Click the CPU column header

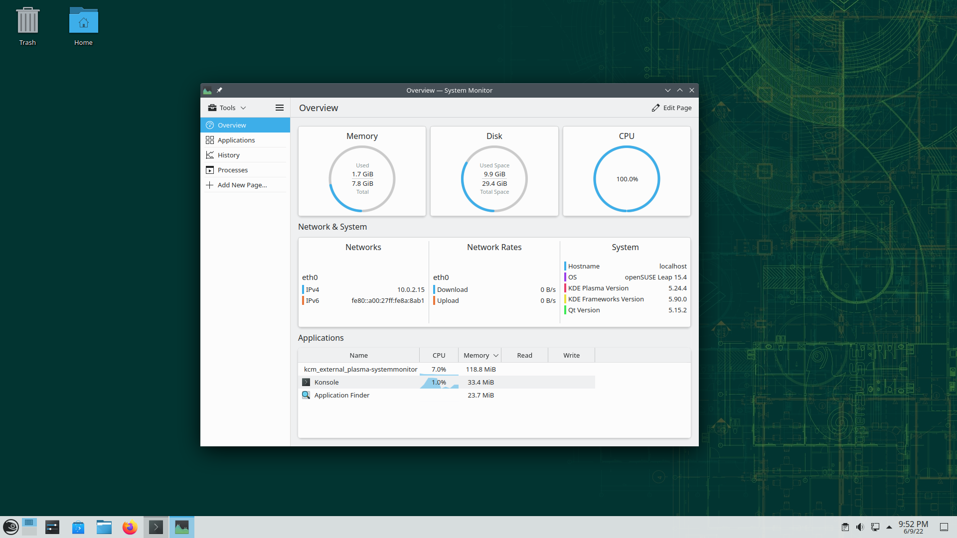439,355
